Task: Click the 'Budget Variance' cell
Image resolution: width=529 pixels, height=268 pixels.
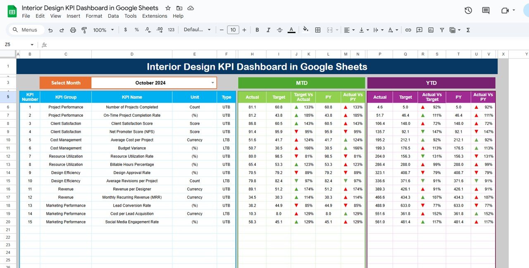Action: (132, 148)
